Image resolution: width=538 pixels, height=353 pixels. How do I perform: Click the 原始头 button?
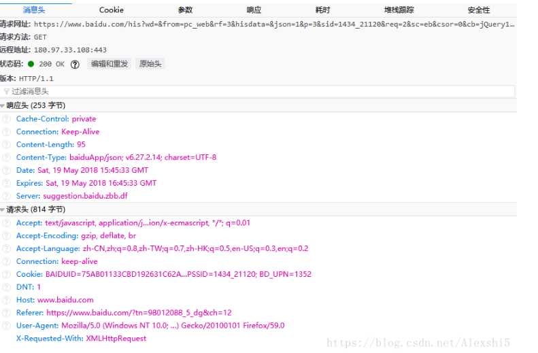[150, 64]
